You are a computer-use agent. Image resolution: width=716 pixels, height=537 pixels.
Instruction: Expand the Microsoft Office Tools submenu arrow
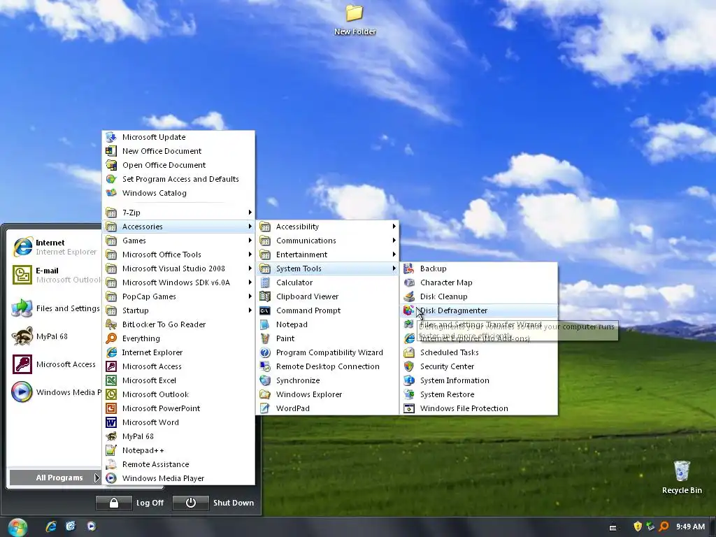250,255
